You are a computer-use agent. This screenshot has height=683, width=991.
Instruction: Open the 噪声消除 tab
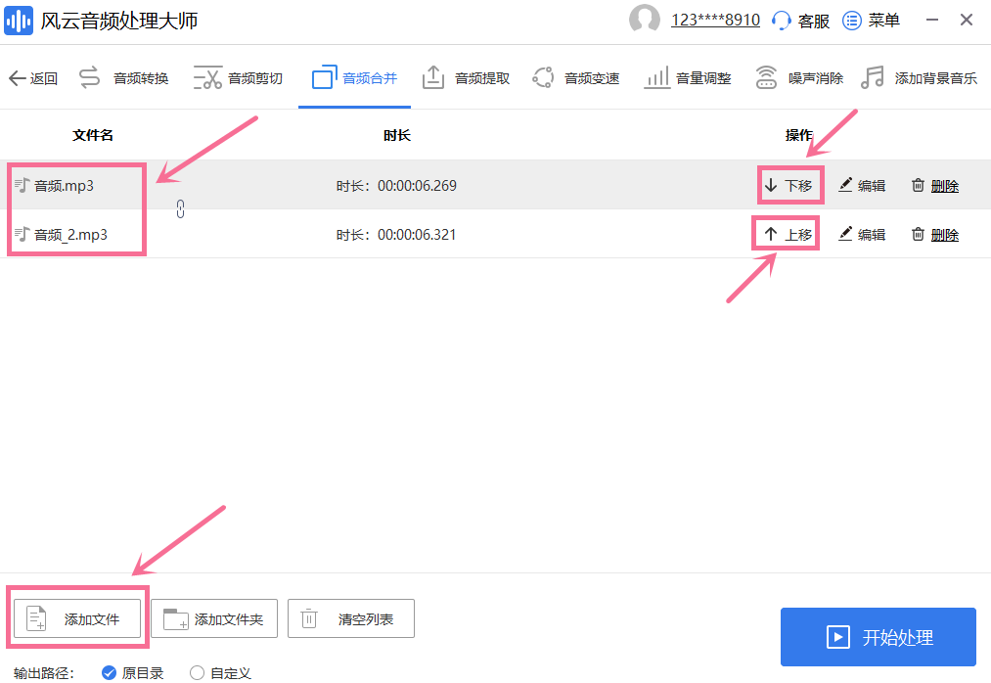[799, 78]
